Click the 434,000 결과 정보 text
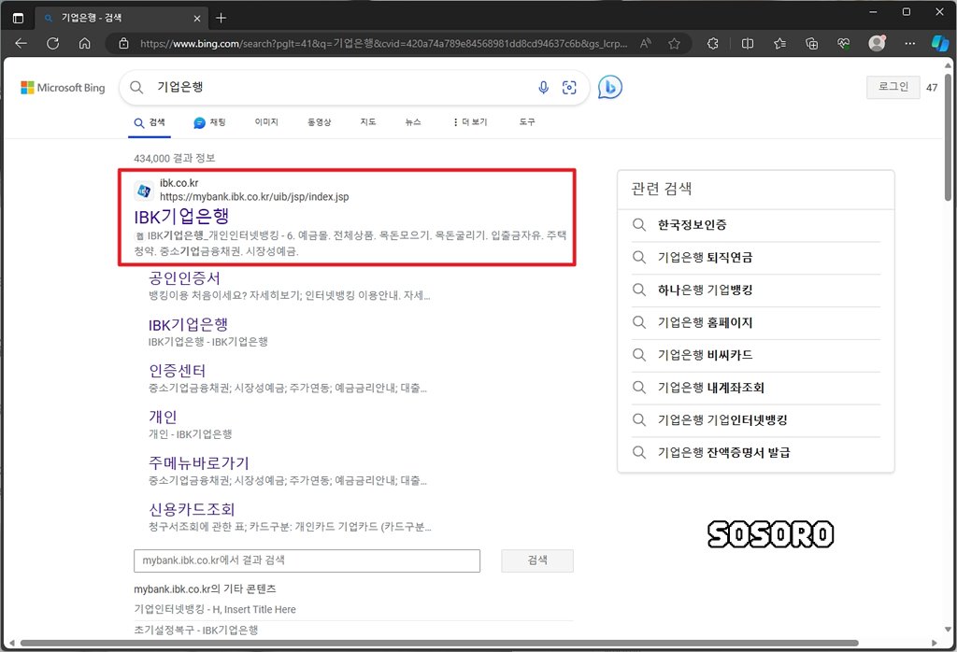 coord(175,158)
